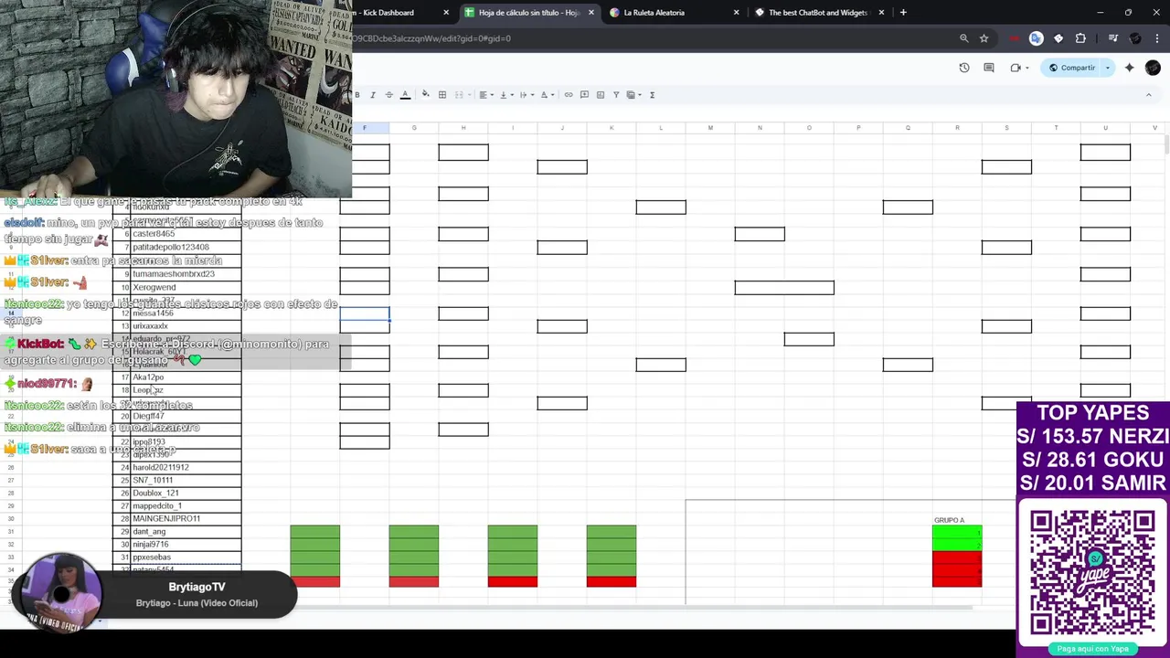Expand the Compartir dropdown arrow

point(1107,68)
